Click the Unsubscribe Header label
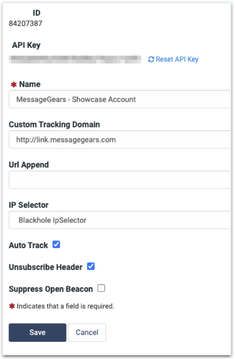The image size is (235, 359). pos(45,267)
